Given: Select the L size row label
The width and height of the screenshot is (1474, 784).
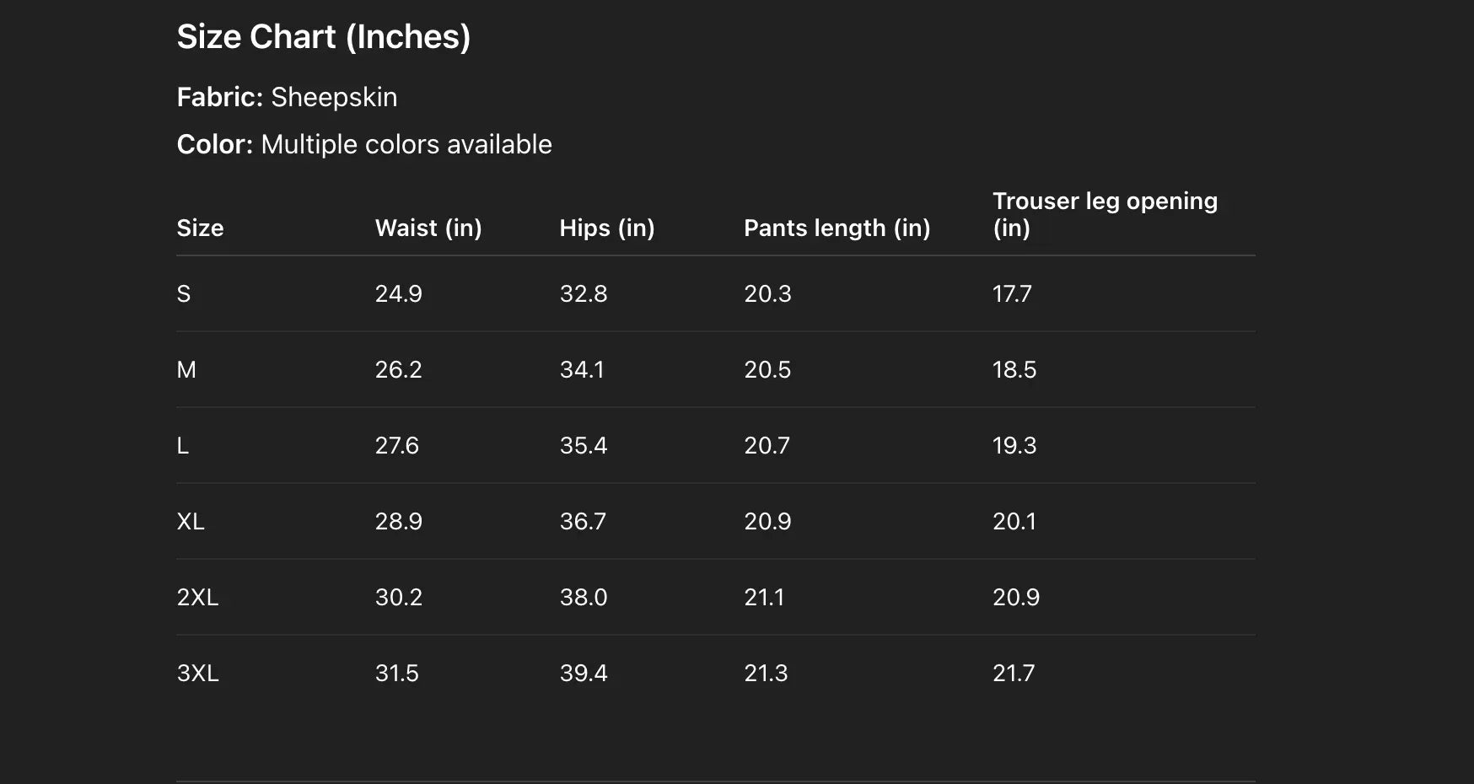Looking at the screenshot, I should click(x=182, y=445).
